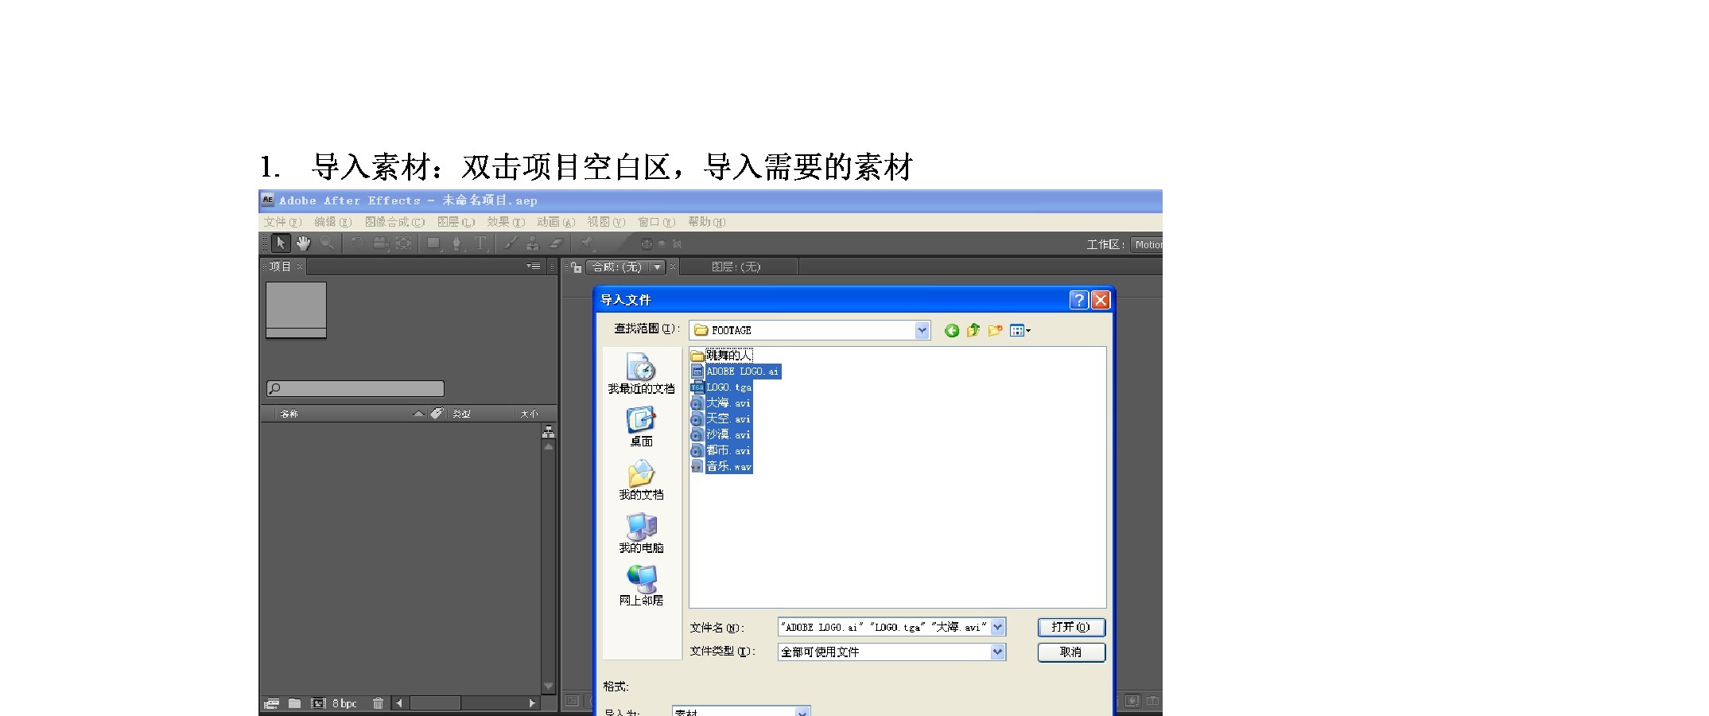The image size is (1709, 716).
Task: Click the project panel new folder icon
Action: point(294,703)
